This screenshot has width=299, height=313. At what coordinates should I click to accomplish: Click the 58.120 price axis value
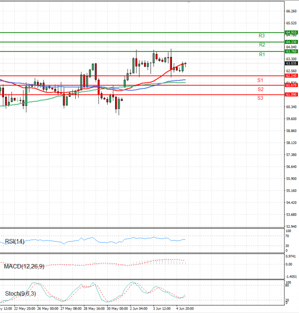tap(291, 143)
